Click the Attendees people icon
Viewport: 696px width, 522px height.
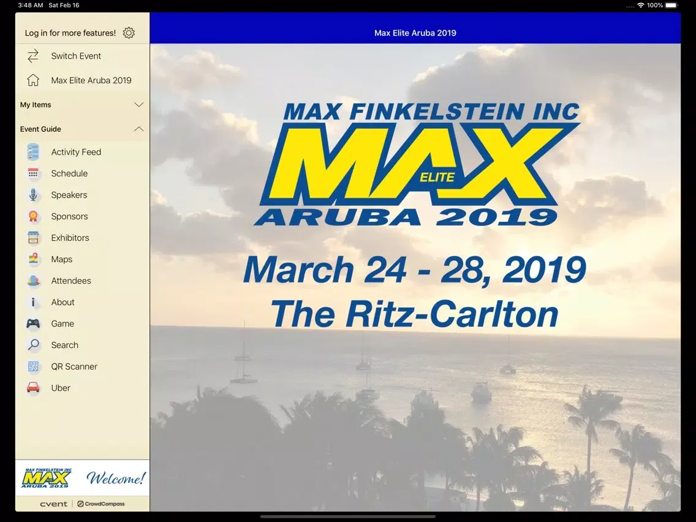(33, 281)
